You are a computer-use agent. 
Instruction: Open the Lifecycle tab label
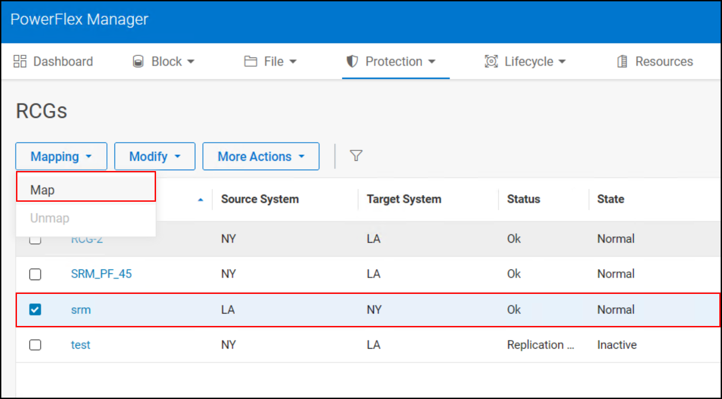pos(529,61)
